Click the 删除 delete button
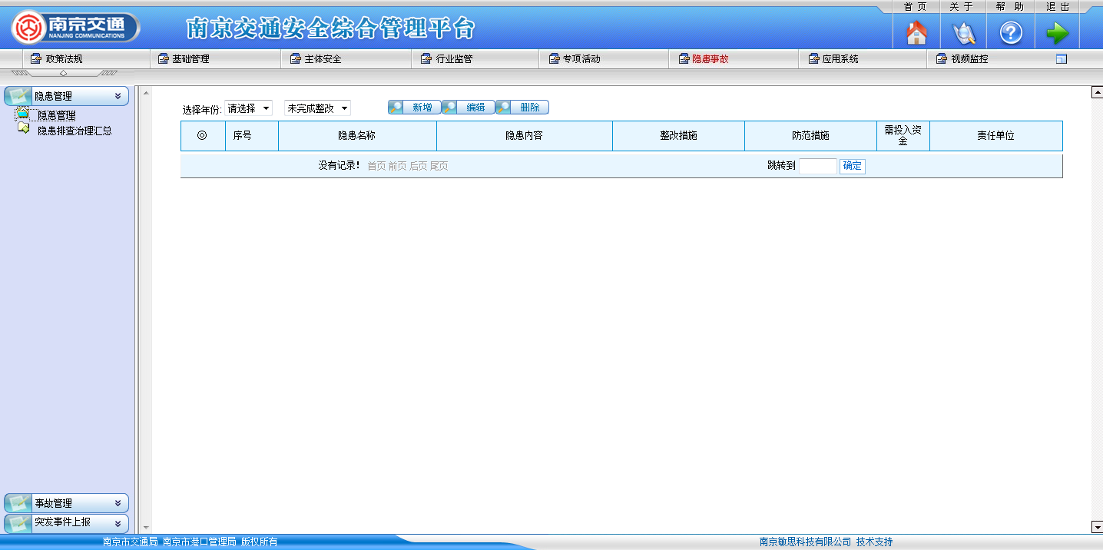The width and height of the screenshot is (1103, 550). point(522,108)
